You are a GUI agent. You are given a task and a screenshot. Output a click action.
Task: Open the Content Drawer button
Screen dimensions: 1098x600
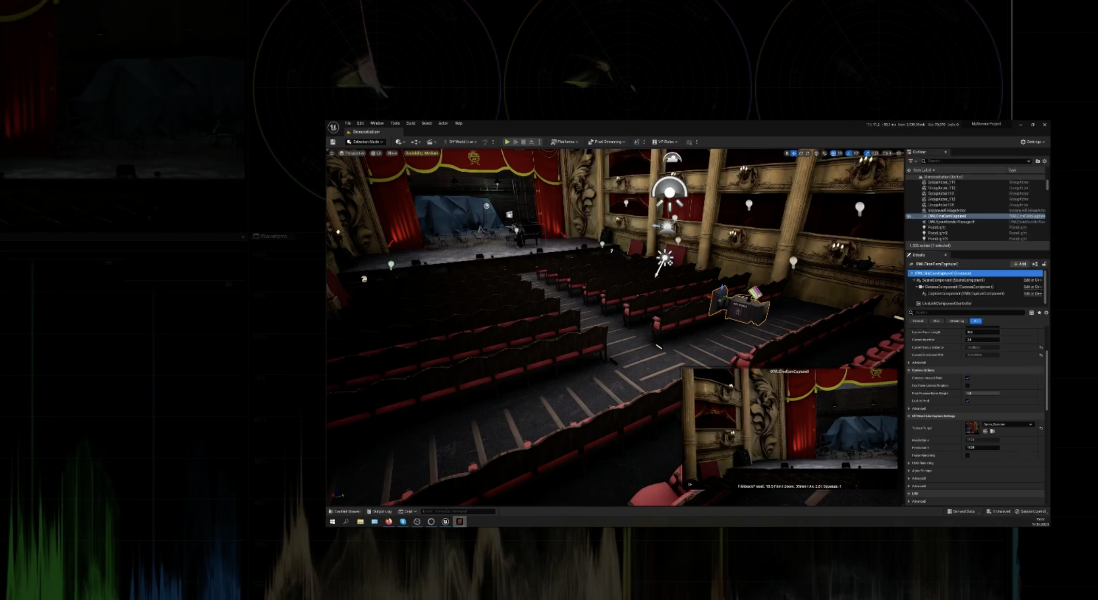(344, 511)
